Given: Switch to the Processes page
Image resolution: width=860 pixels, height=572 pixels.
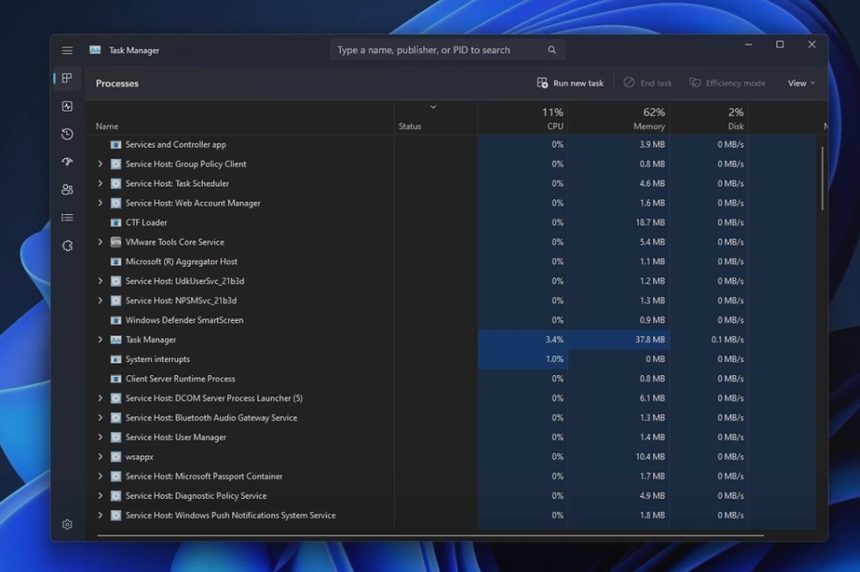Looking at the screenshot, I should click(67, 78).
